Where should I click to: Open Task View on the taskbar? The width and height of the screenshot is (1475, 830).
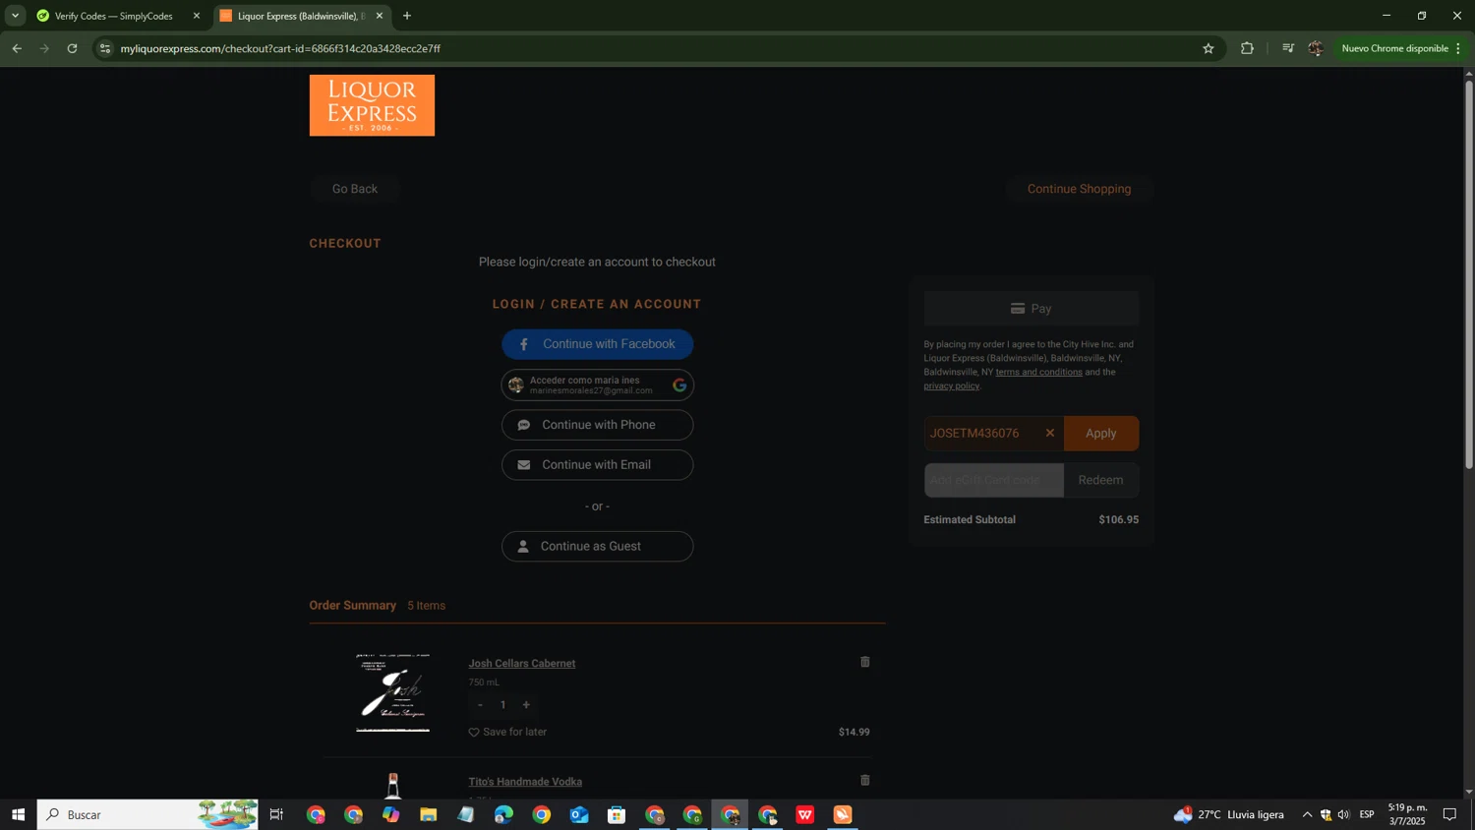point(277,814)
